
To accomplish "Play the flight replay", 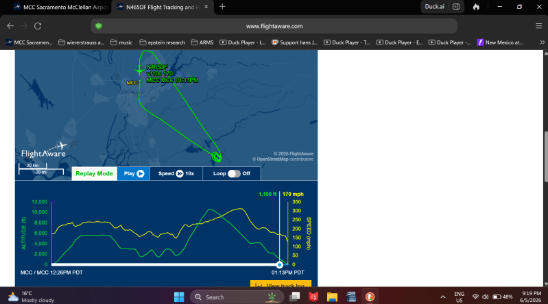I will (x=134, y=173).
